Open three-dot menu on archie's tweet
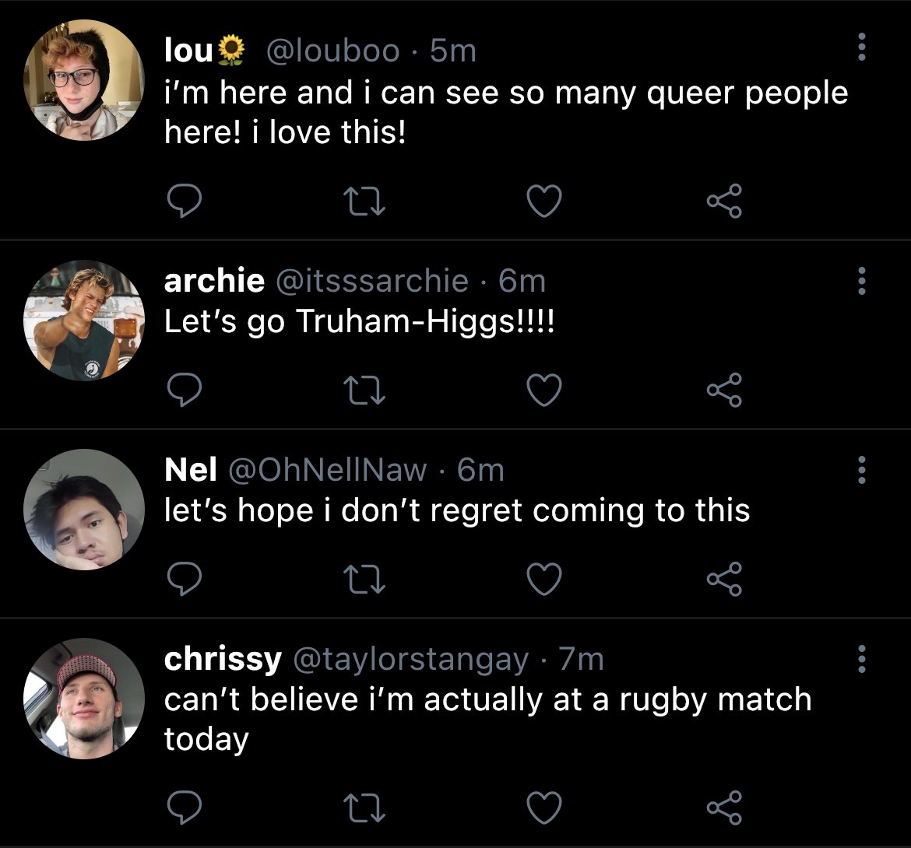 (862, 281)
